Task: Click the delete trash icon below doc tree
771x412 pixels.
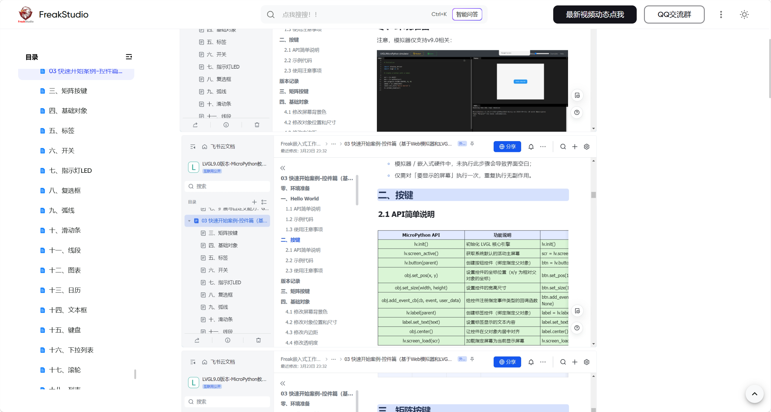Action: [258, 340]
